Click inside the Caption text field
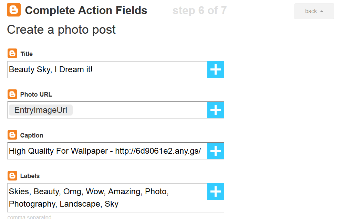 click(107, 151)
